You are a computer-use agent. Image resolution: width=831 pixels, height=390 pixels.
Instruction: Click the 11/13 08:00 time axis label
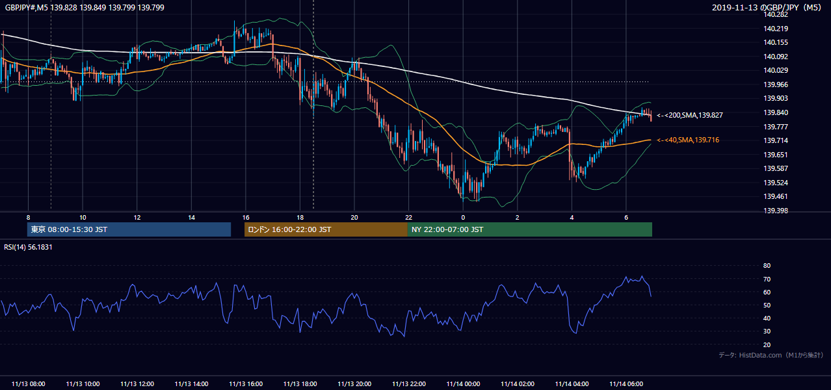coord(29,384)
